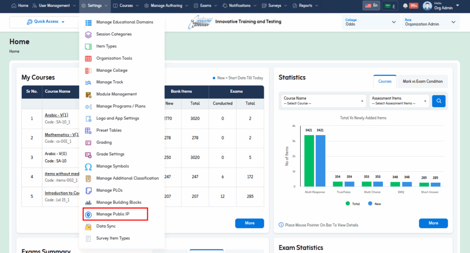Screen dimensions: 470x253
Task: Open the Reports menu
Action: (305, 6)
